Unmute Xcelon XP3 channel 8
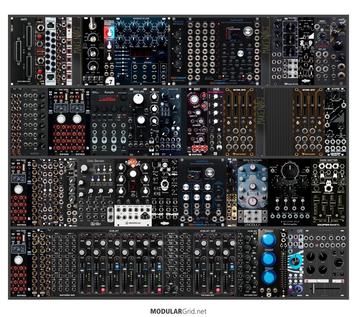 tap(218, 289)
